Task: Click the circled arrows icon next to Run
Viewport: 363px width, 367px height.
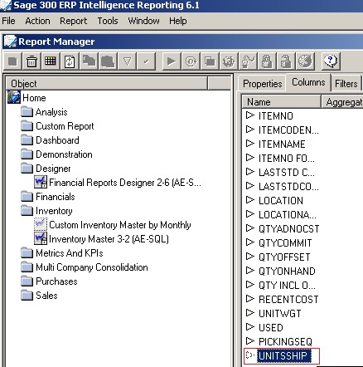Action: pos(191,61)
